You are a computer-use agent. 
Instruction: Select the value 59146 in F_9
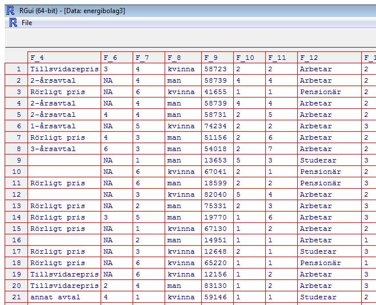(218, 297)
